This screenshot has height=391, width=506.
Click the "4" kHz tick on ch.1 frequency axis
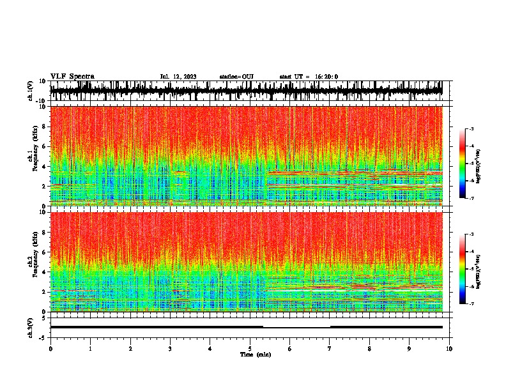pos(45,167)
